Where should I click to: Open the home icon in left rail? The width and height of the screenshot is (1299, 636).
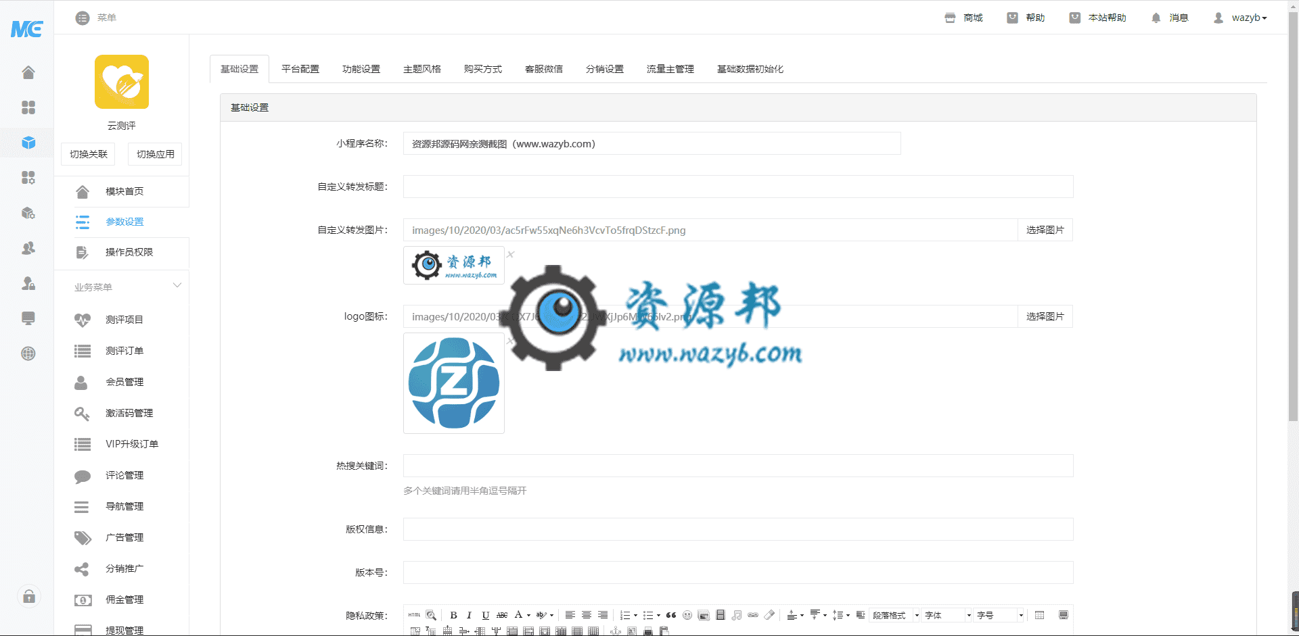28,72
